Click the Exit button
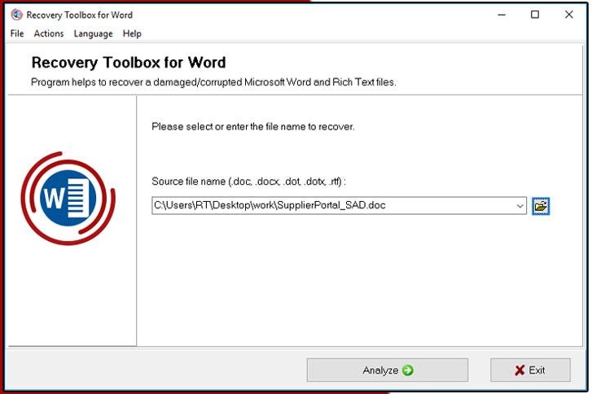This screenshot has height=394, width=592. (530, 370)
